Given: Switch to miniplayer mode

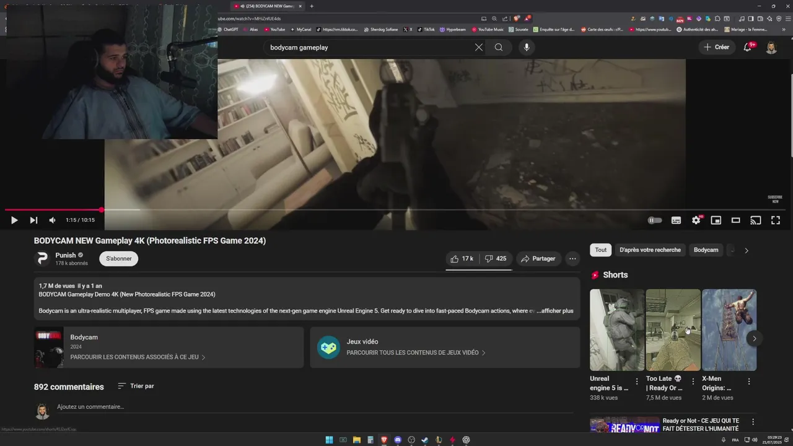Looking at the screenshot, I should [x=716, y=220].
